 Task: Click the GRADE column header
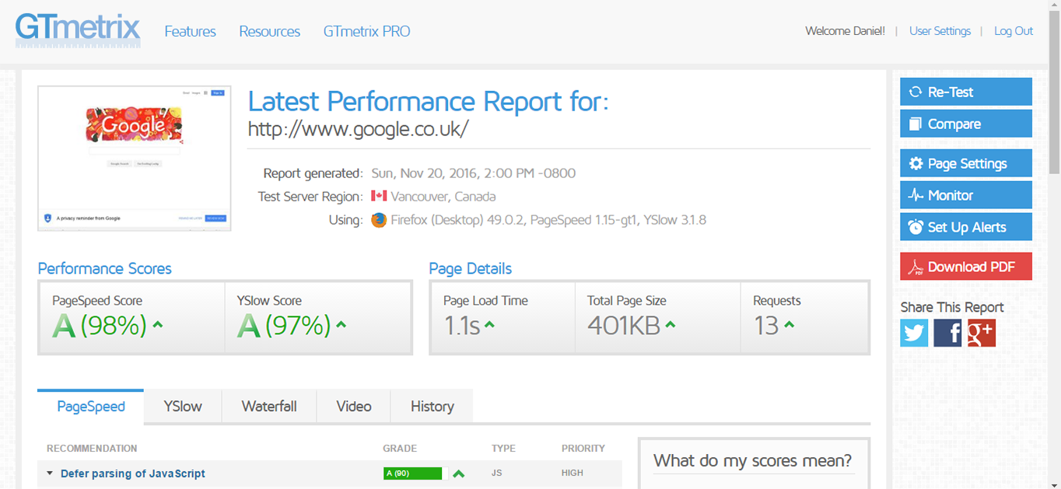click(400, 449)
